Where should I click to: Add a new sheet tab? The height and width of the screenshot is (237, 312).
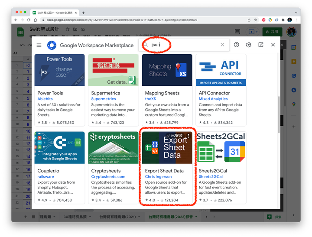pos(26,217)
